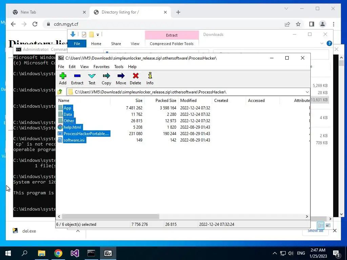Open Visual Studio from the taskbar
The image size is (347, 260).
(x=75, y=253)
